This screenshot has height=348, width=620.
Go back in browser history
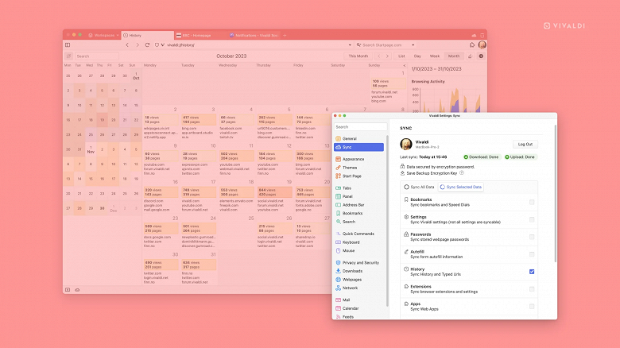click(127, 45)
